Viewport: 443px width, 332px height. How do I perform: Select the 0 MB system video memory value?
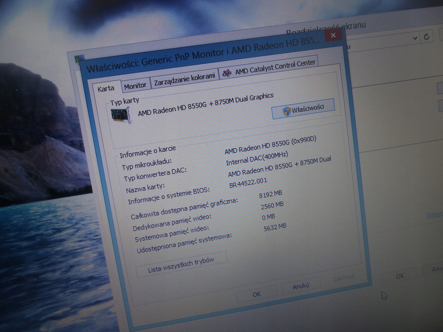pos(268,217)
